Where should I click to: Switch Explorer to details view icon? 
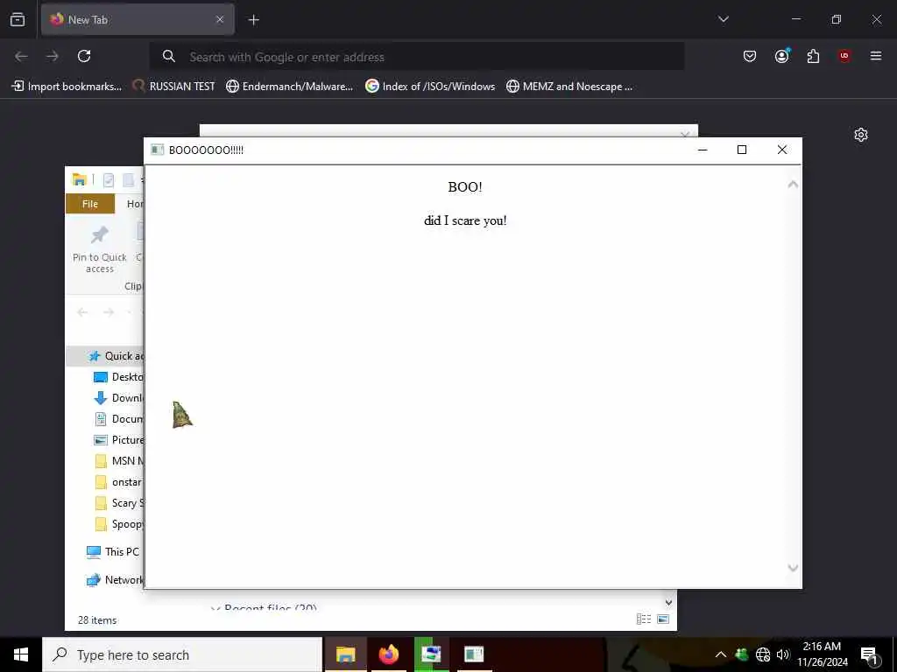[x=644, y=619]
